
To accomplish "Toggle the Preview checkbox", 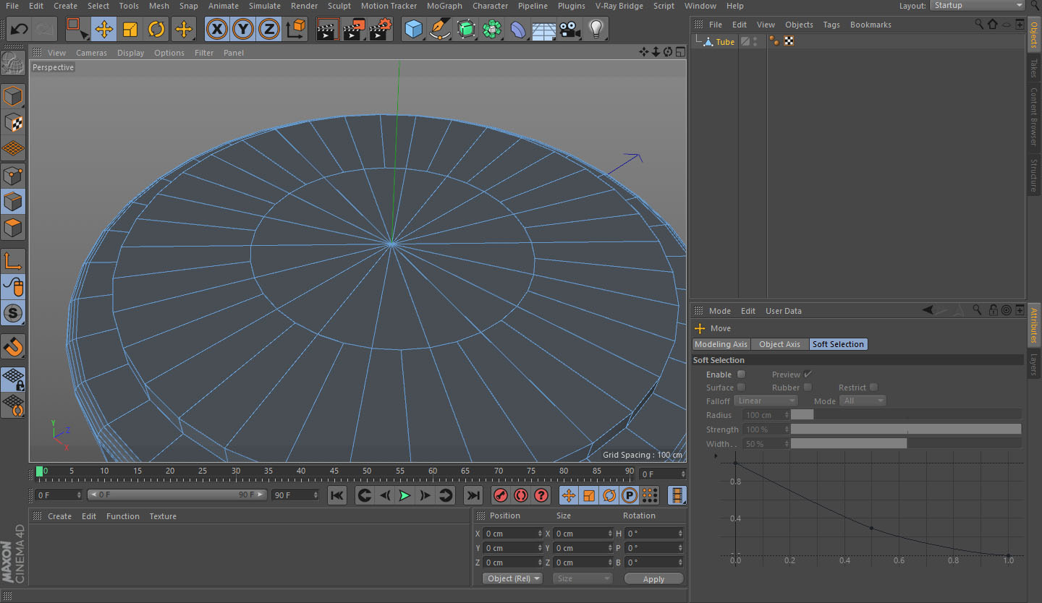I will (x=808, y=375).
